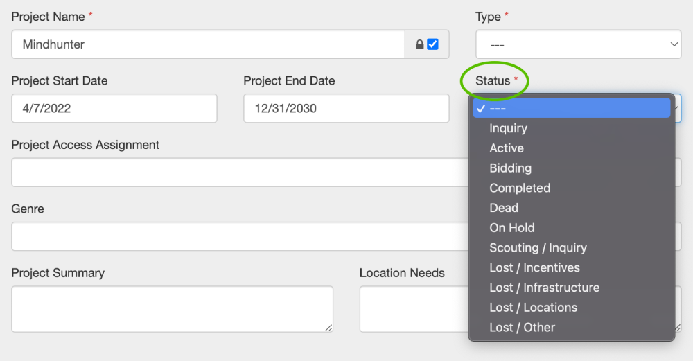Click the Type dropdown chevron arrow
The width and height of the screenshot is (693, 361).
[x=674, y=44]
